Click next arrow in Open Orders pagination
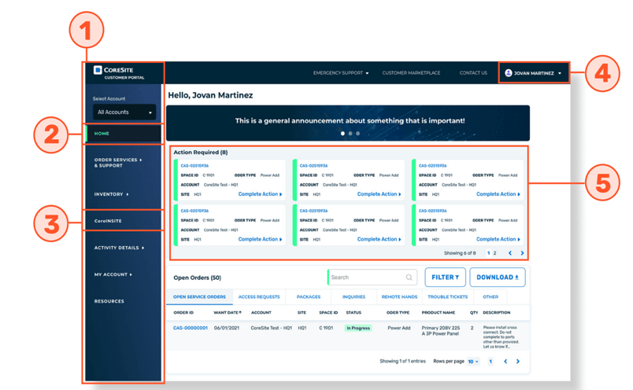 (518, 362)
